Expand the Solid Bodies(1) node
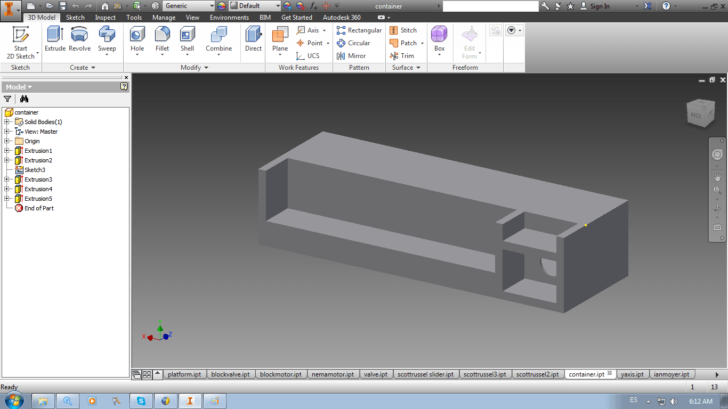Image resolution: width=728 pixels, height=409 pixels. (x=7, y=122)
